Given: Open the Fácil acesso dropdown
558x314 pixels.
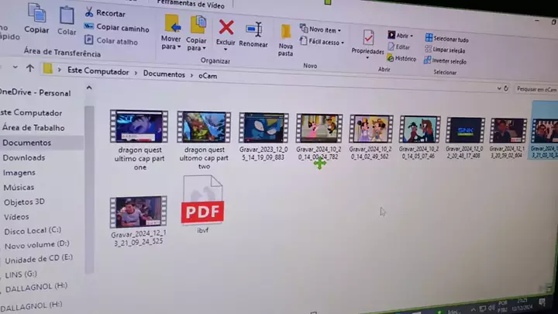Looking at the screenshot, I should (x=321, y=42).
